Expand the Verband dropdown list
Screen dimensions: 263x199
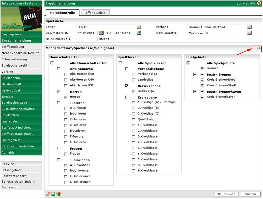249,27
